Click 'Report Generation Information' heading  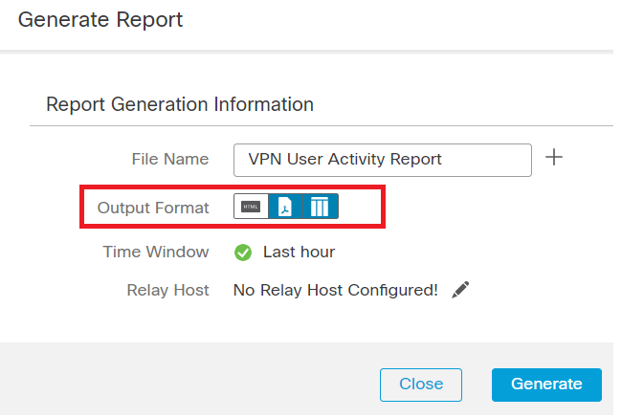tap(180, 104)
